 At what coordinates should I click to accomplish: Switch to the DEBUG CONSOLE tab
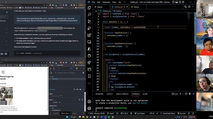click(122, 94)
